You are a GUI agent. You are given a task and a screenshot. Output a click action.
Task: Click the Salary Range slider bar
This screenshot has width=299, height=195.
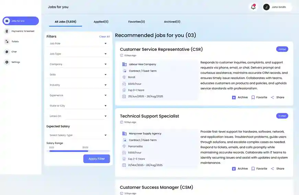(69, 151)
